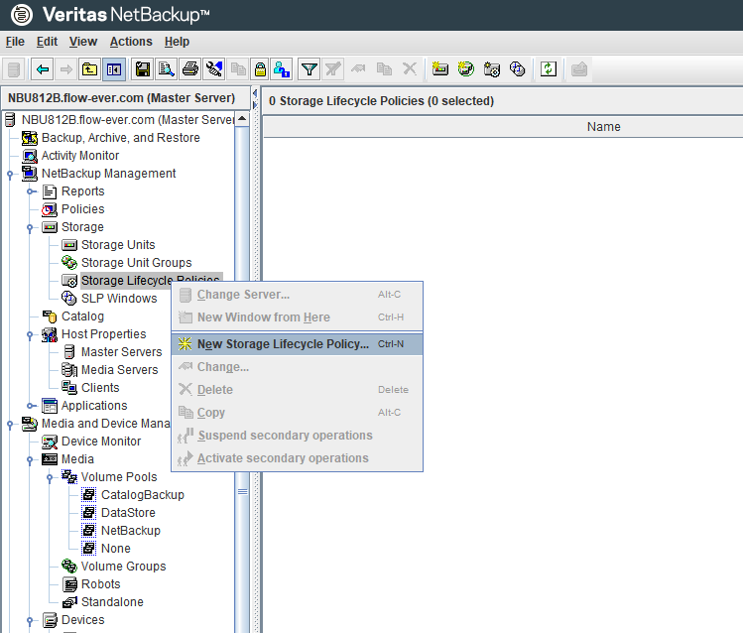Screen dimensions: 743x633
Task: Select the CatalogBackup volume pool
Action: (x=143, y=495)
